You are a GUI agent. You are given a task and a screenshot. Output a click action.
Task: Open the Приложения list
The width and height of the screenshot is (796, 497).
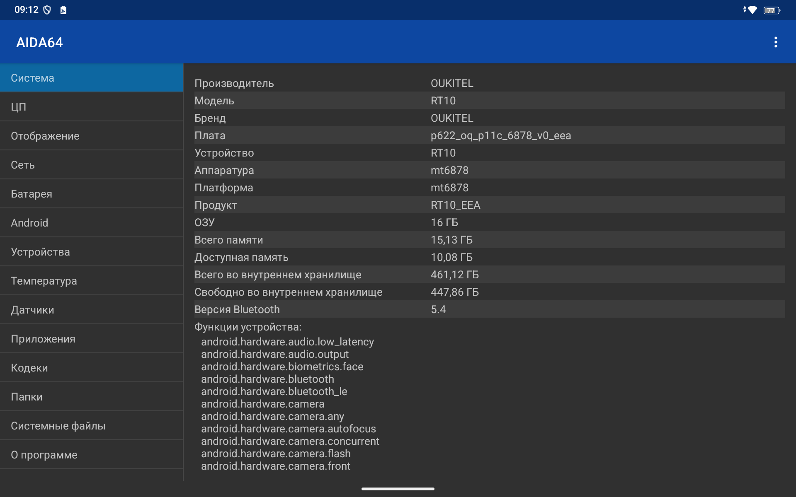point(91,339)
